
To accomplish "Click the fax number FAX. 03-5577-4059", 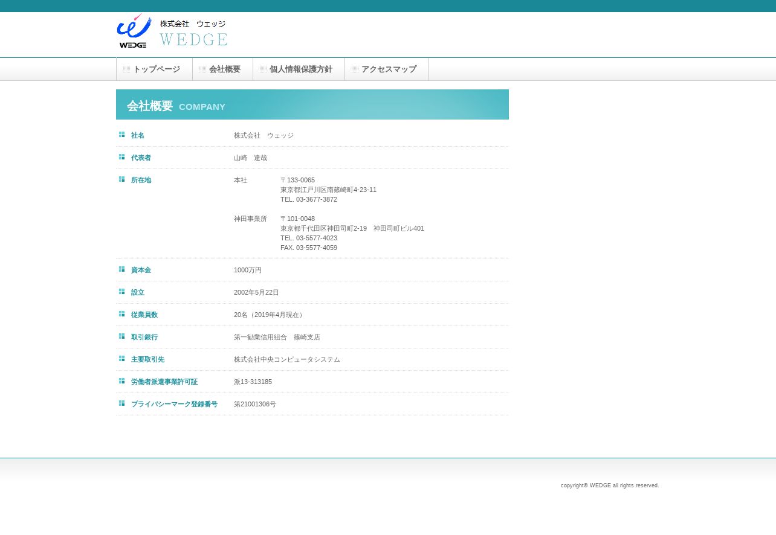I will point(309,248).
